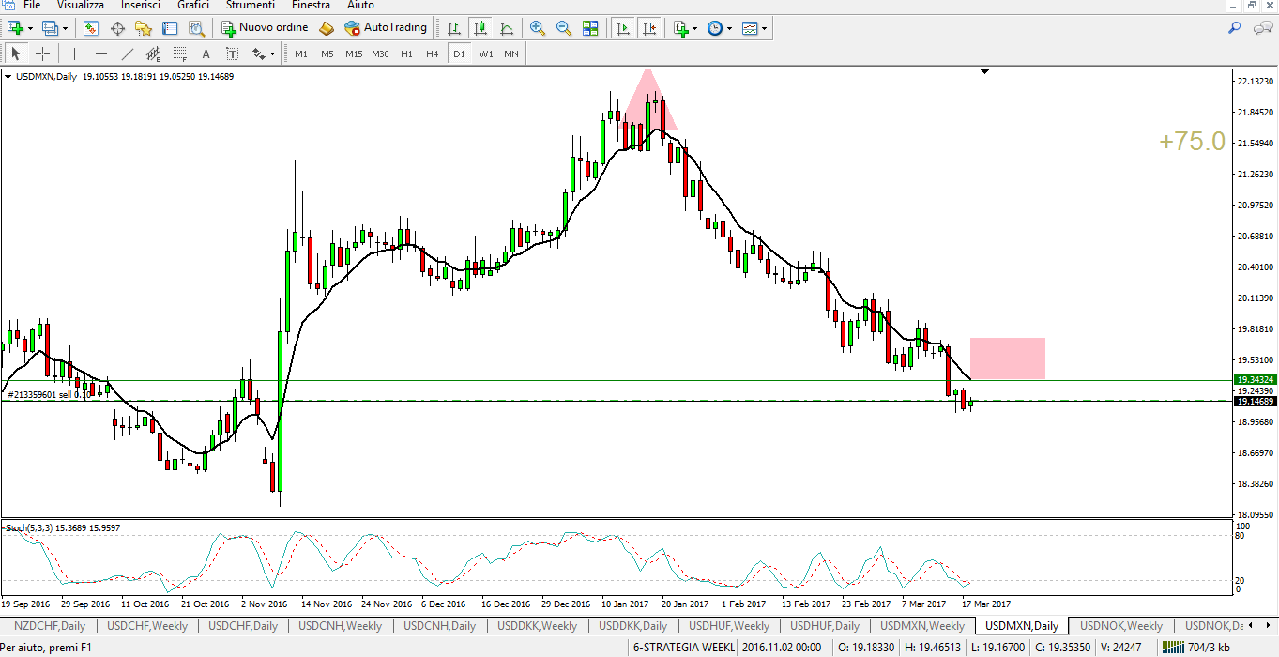Screen dimensions: 1279x657
Task: Switch to the NZDCHF,Daily chart tab
Action: [49, 626]
